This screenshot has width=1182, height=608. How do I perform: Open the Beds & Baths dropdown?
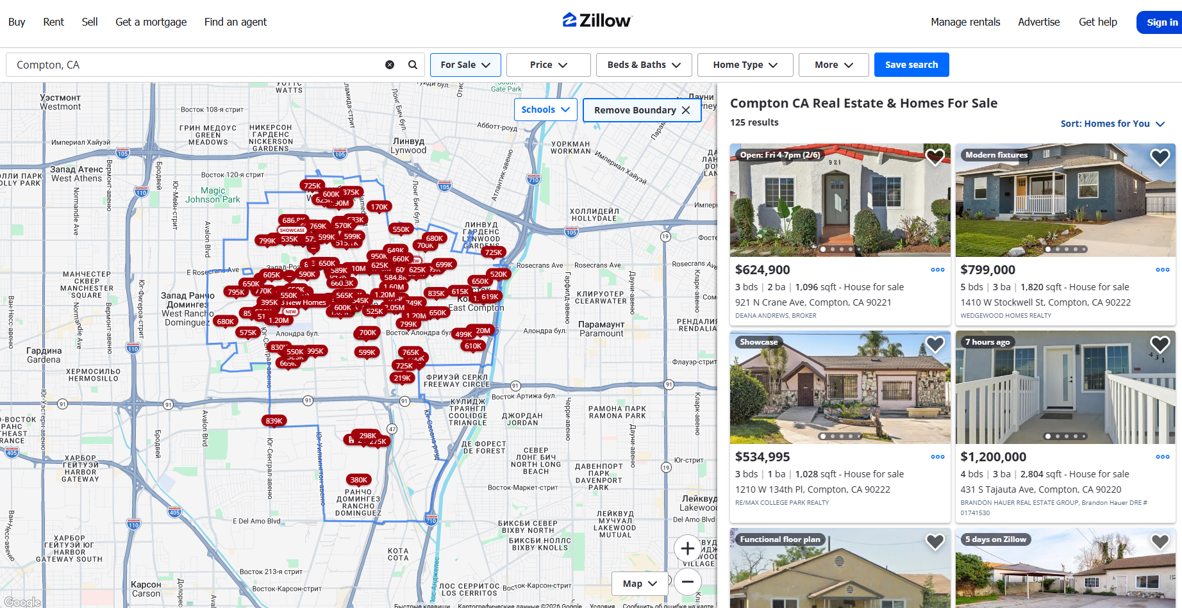[x=644, y=65]
